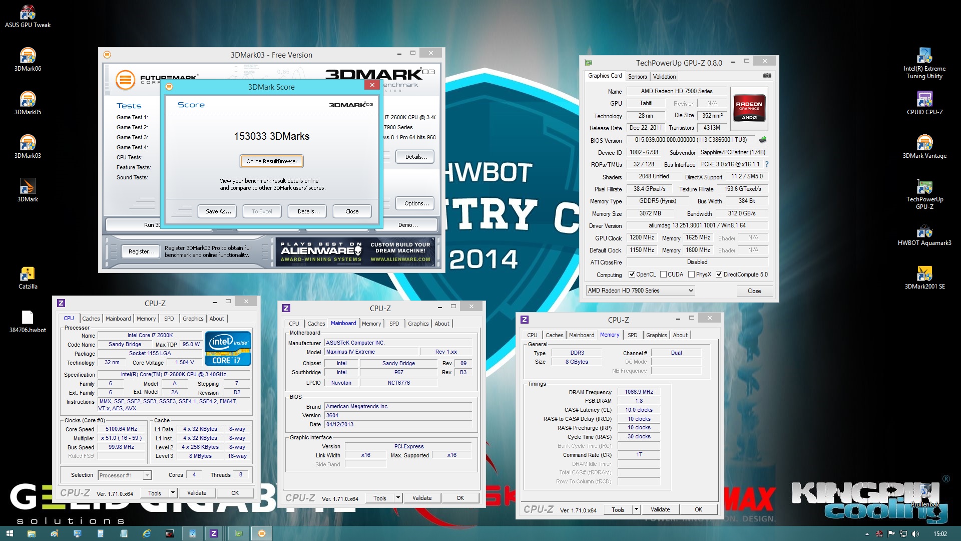
Task: Click Validate in the left CPU-Z window
Action: pyautogui.click(x=197, y=493)
